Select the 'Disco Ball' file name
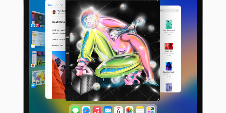Viewport: 226px width, 113px height. 169,51
